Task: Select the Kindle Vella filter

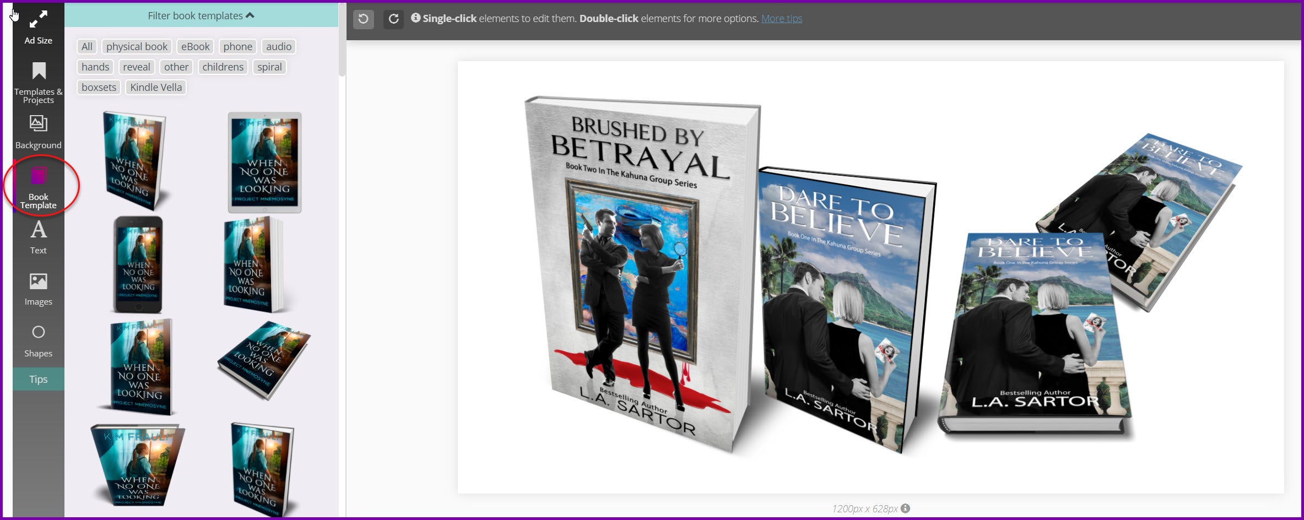Action: (156, 87)
